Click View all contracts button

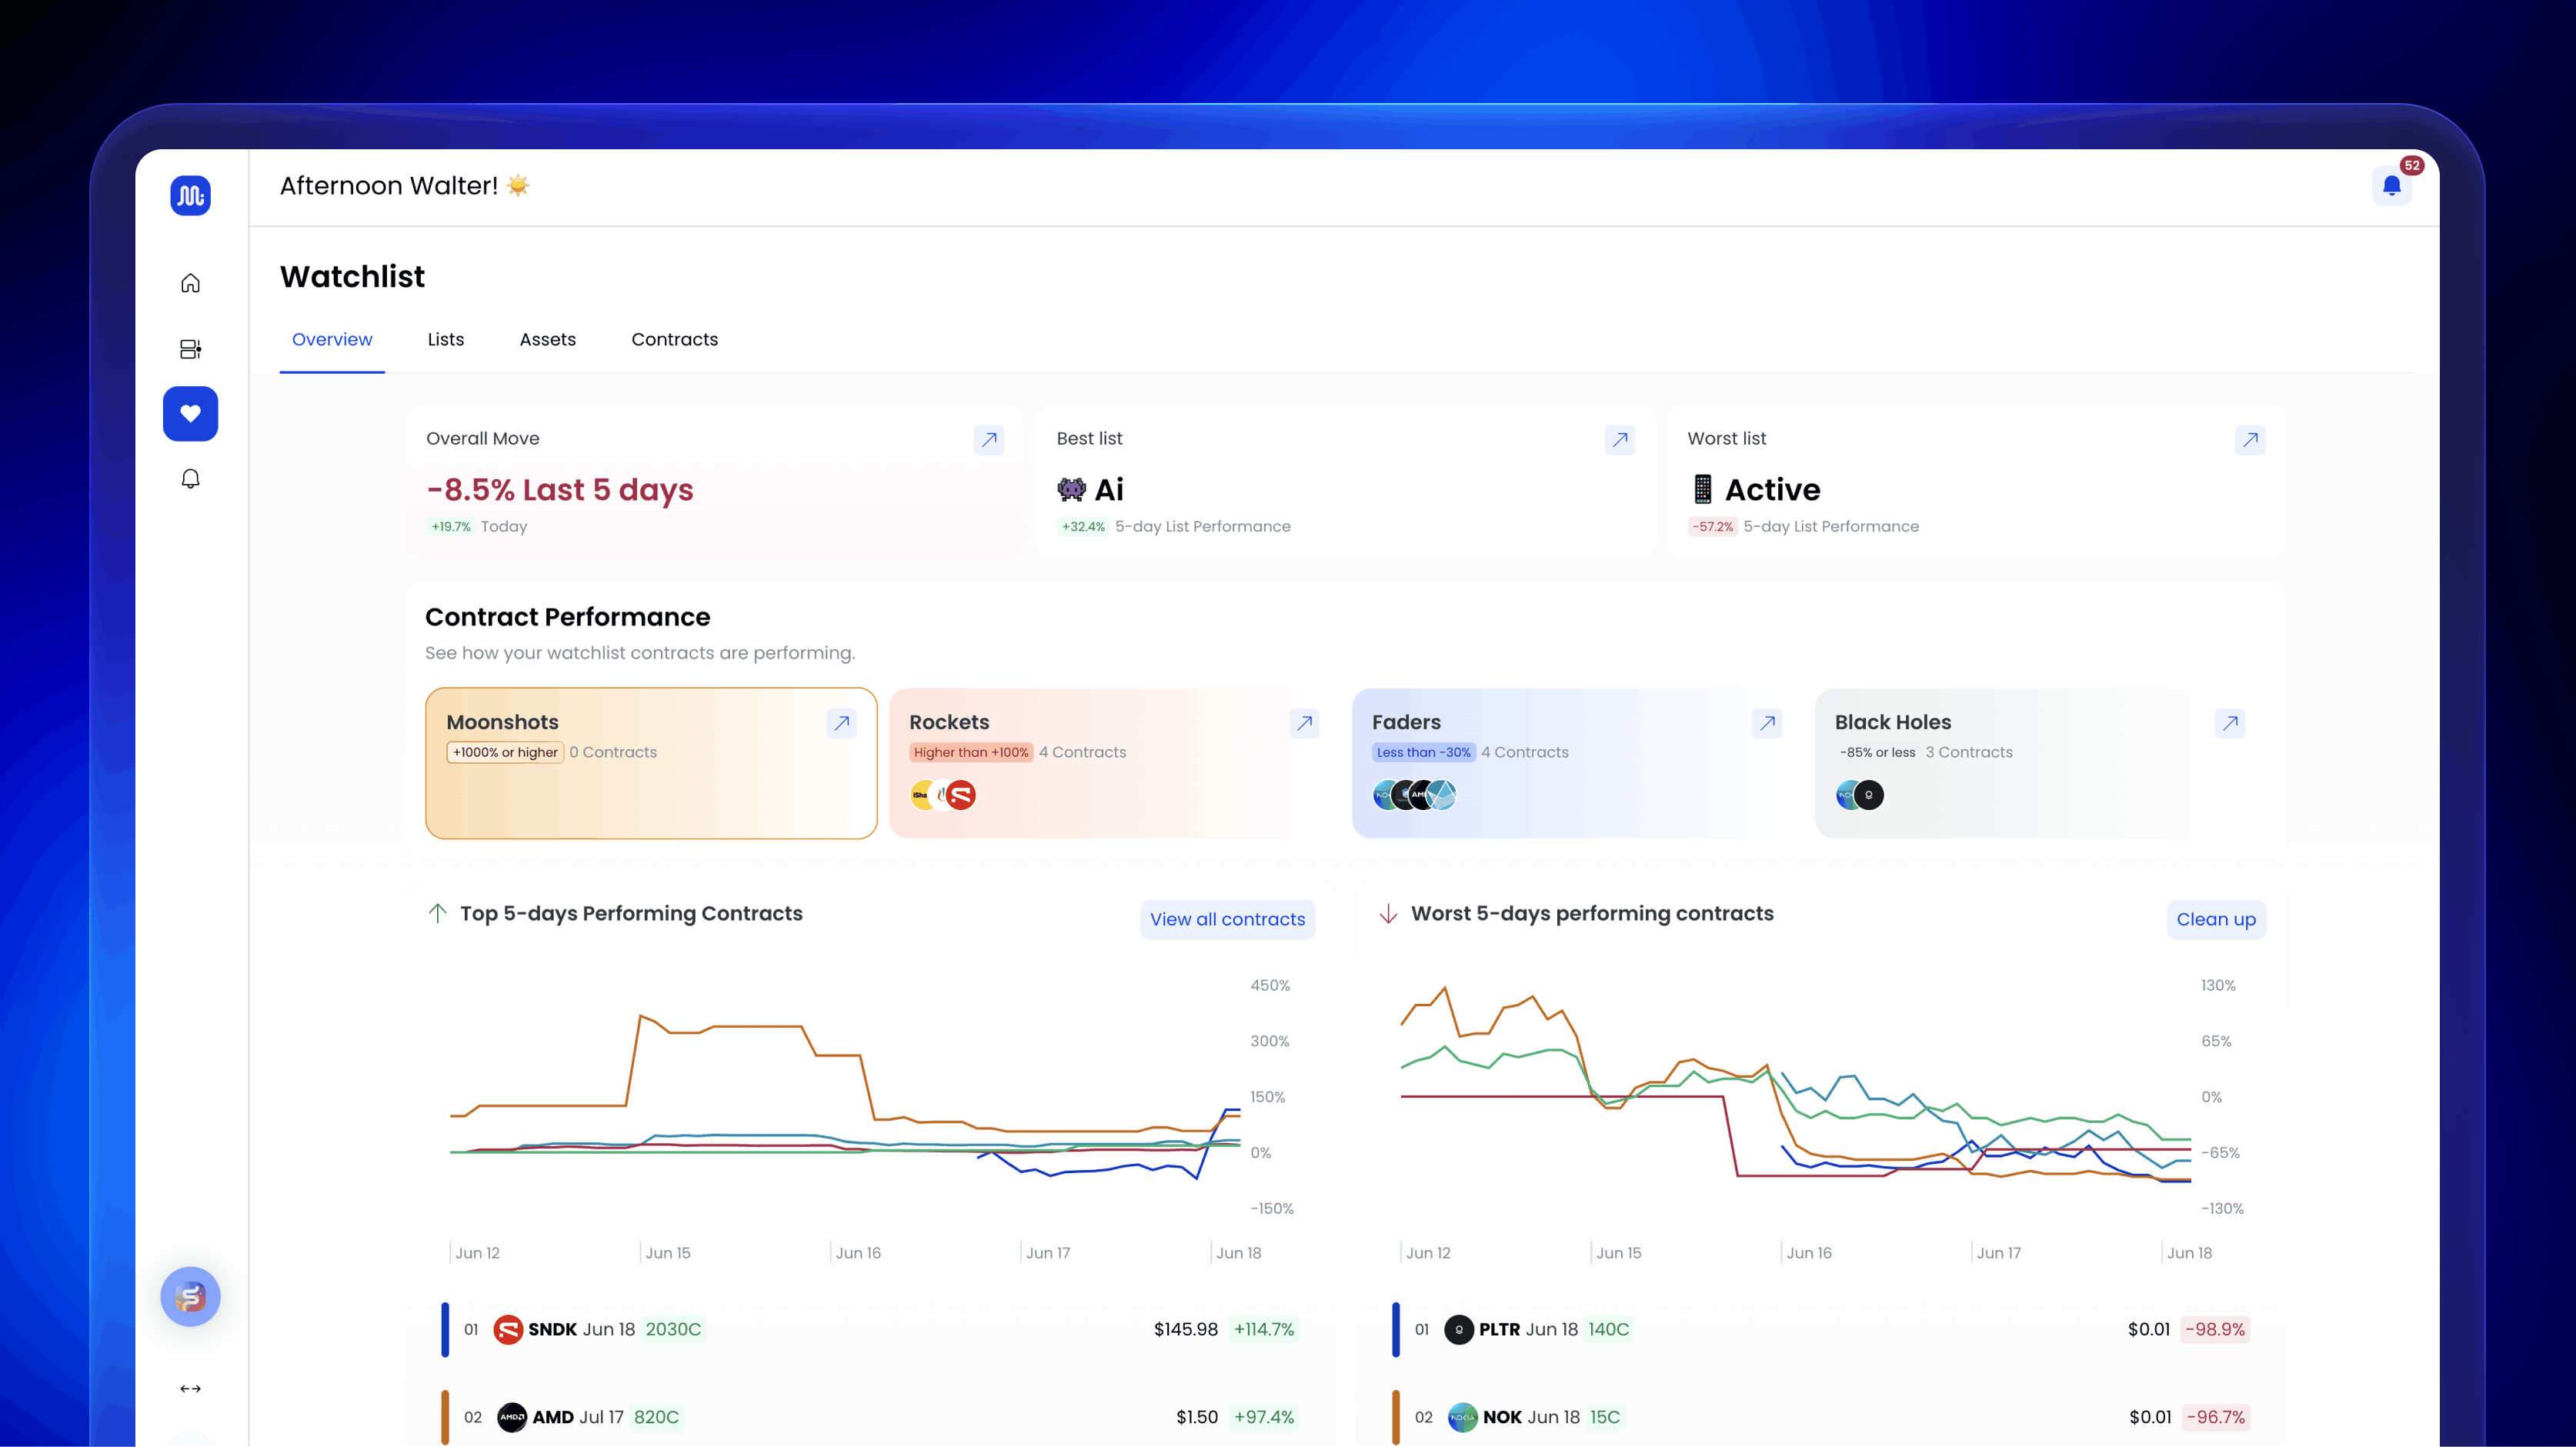pyautogui.click(x=1227, y=919)
